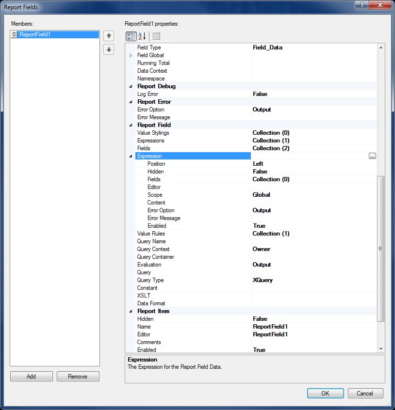This screenshot has width=395, height=410.
Task: Select the Query Type value field
Action: [x=311, y=280]
